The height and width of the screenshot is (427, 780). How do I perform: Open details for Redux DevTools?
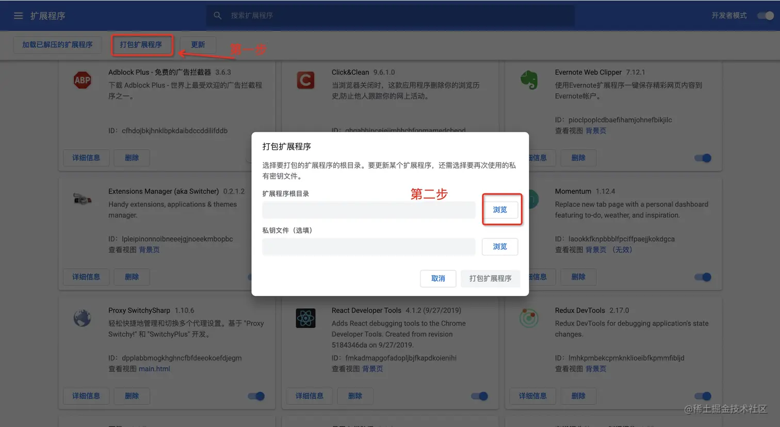click(x=533, y=396)
